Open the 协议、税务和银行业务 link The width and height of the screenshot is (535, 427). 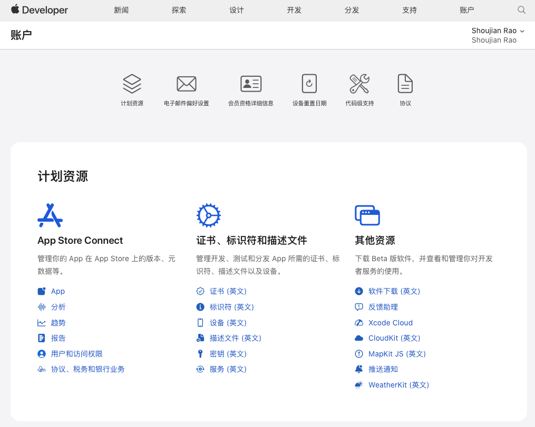tap(87, 369)
